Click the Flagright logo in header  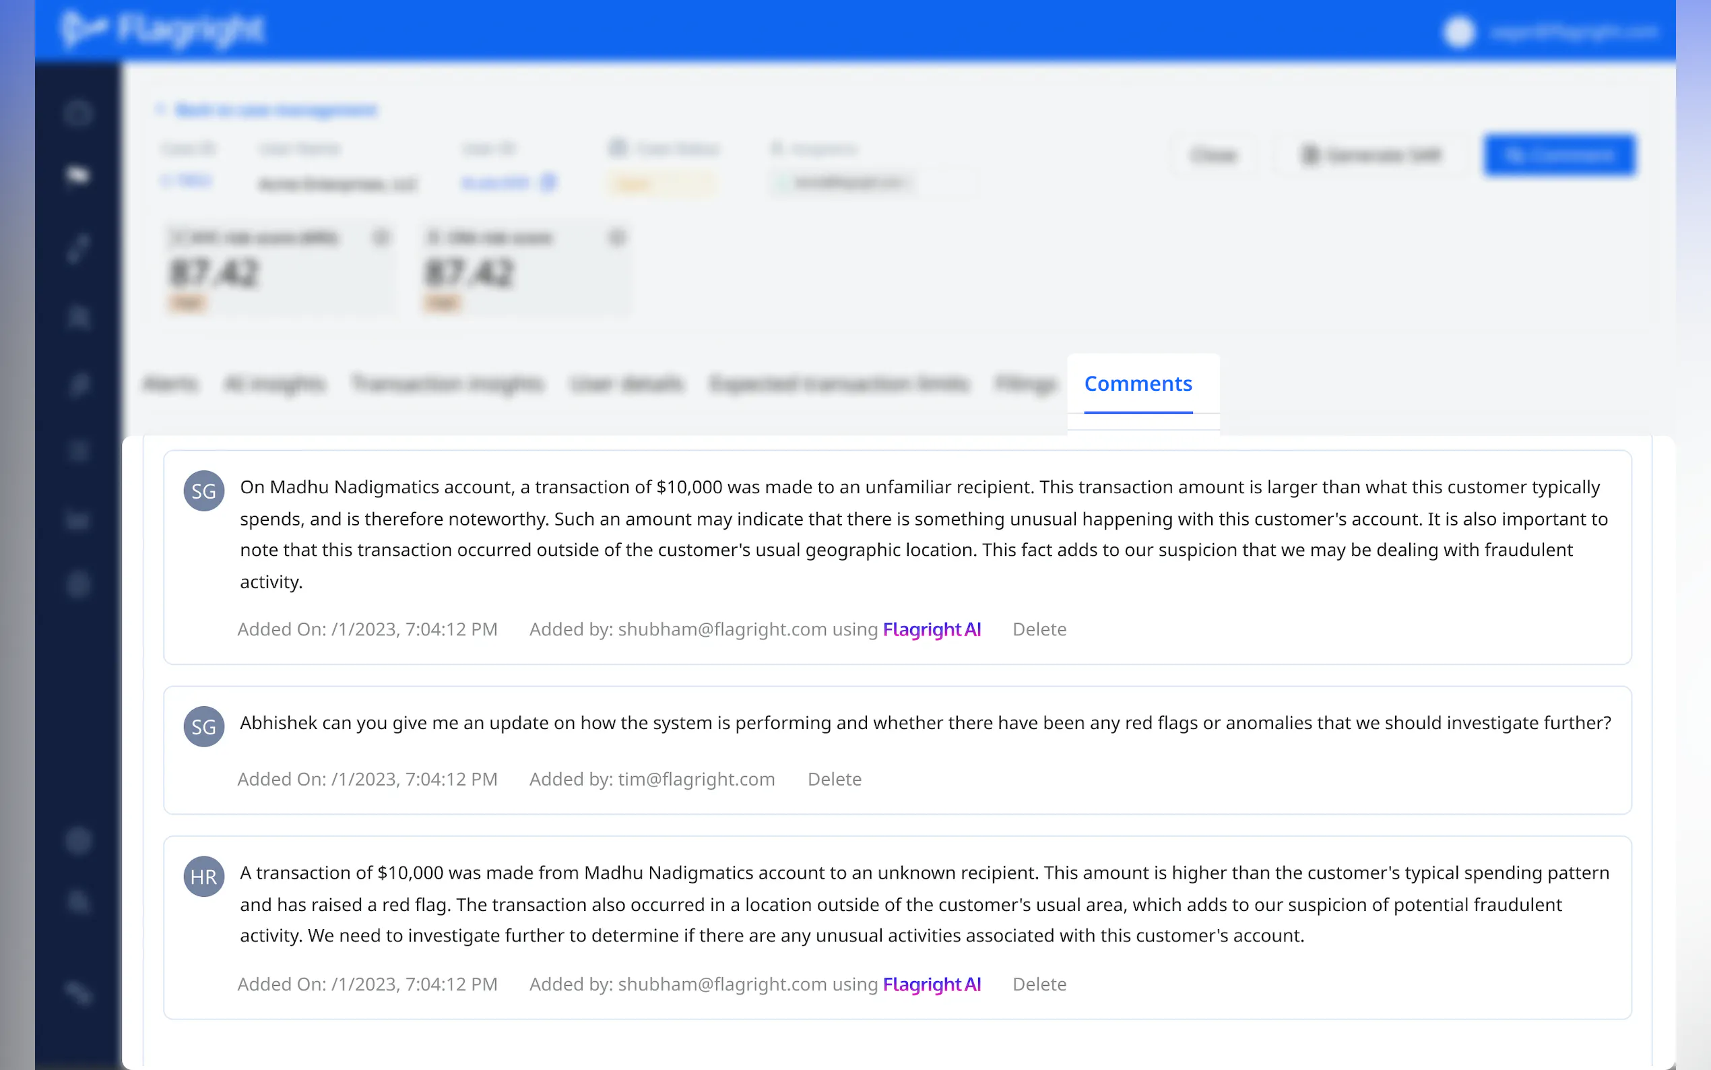click(163, 30)
